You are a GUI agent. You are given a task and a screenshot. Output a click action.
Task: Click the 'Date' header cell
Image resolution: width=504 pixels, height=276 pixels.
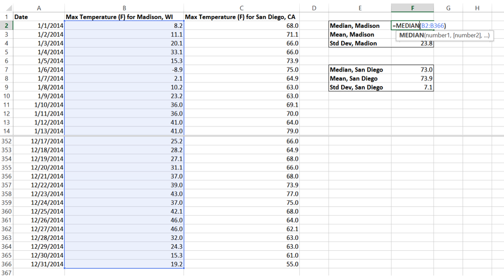[x=21, y=17]
